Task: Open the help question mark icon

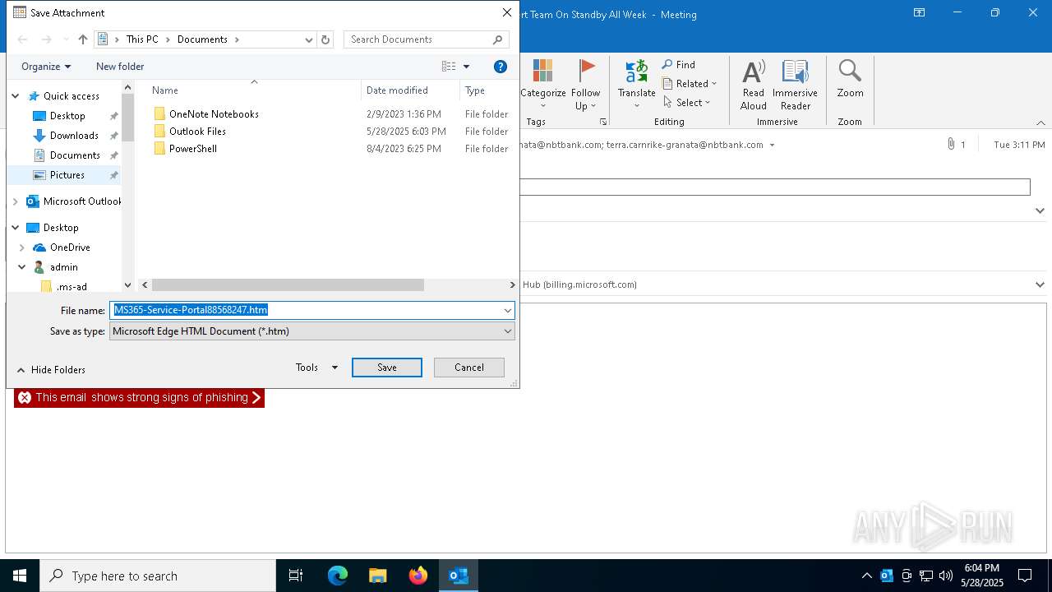Action: coord(501,67)
